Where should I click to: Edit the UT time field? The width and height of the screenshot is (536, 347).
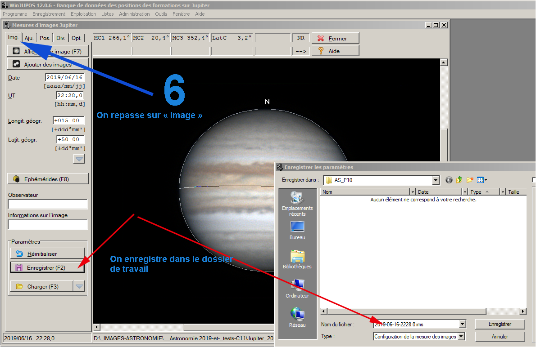[x=70, y=96]
